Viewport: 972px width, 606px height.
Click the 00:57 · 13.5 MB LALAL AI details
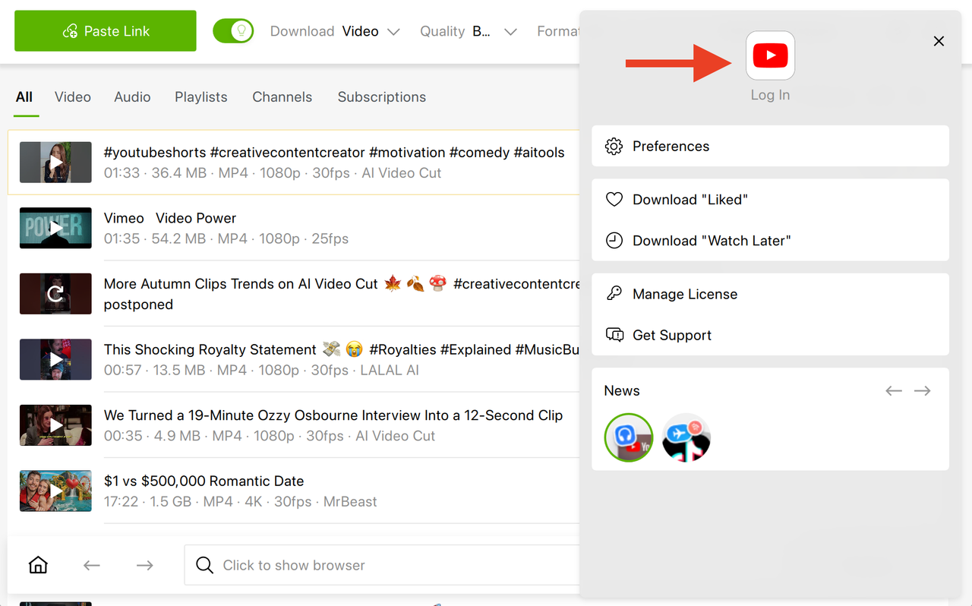pyautogui.click(x=261, y=371)
